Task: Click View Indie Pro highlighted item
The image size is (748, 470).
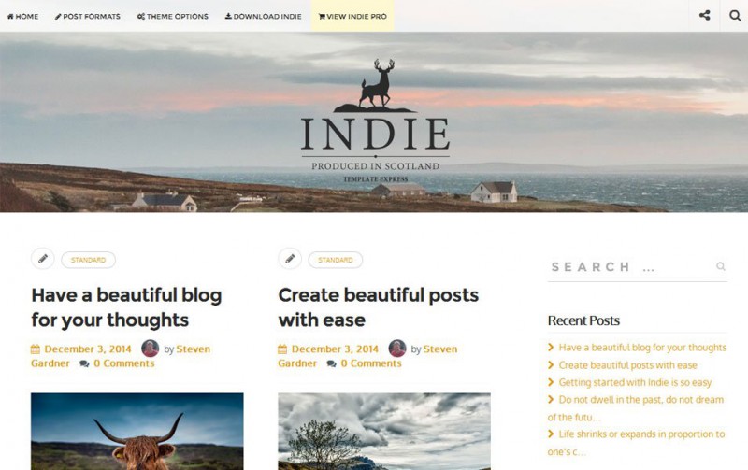Action: coord(352,16)
